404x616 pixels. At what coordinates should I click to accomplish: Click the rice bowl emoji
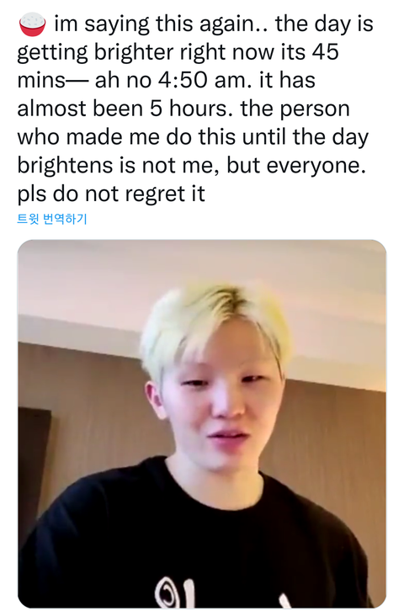pyautogui.click(x=32, y=24)
